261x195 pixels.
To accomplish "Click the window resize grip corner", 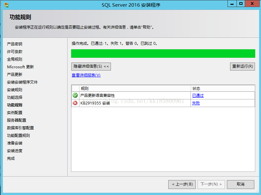I will pyautogui.click(x=257, y=191).
